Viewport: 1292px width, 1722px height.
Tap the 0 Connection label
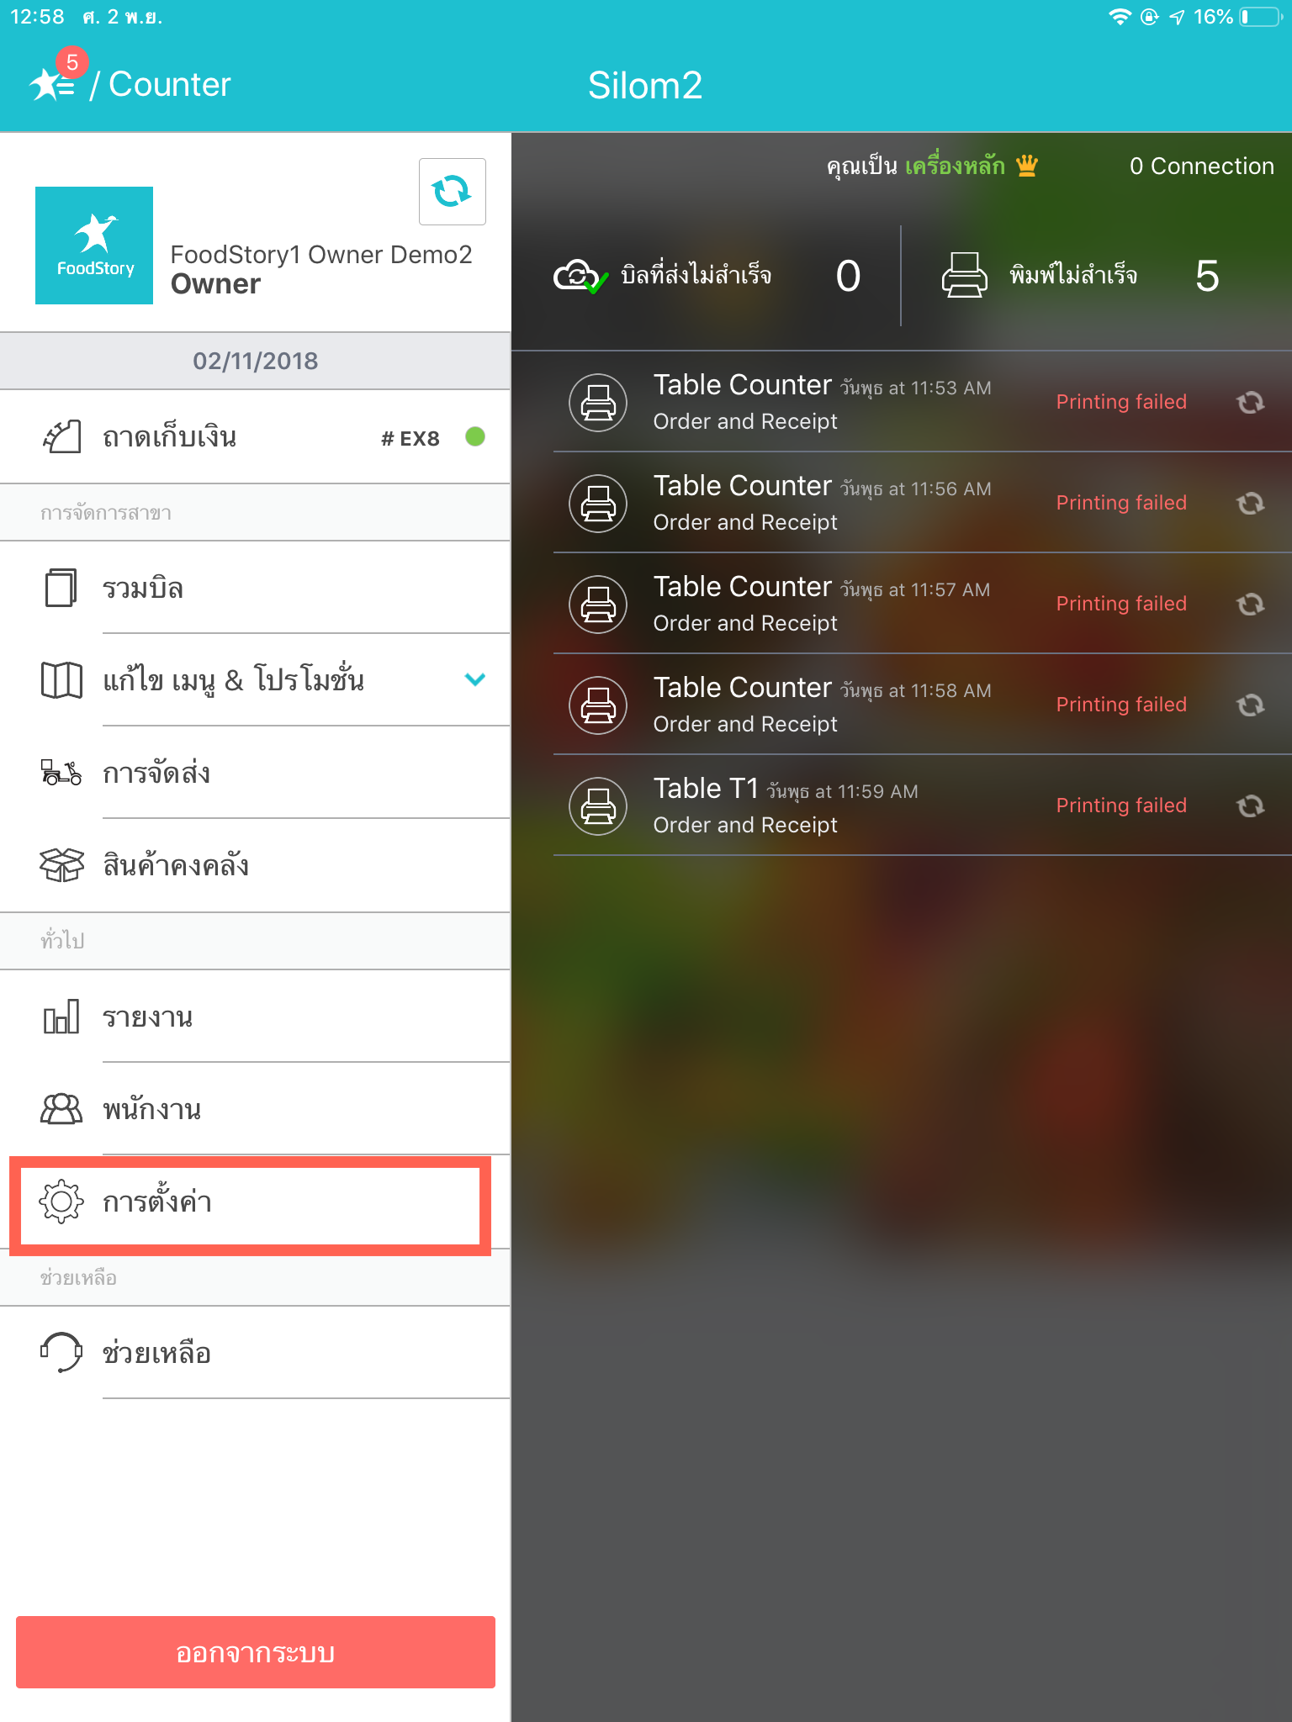[x=1201, y=166]
